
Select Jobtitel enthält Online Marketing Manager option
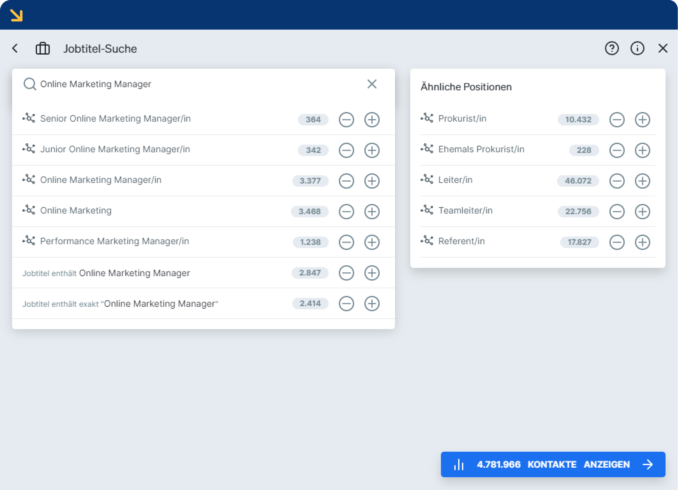(134, 273)
